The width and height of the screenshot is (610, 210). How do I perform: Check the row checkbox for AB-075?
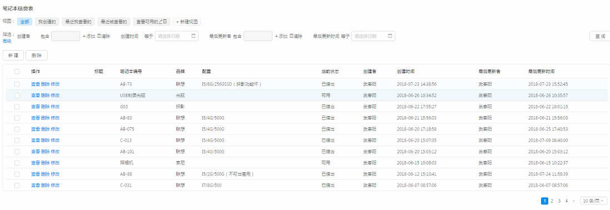click(x=17, y=129)
